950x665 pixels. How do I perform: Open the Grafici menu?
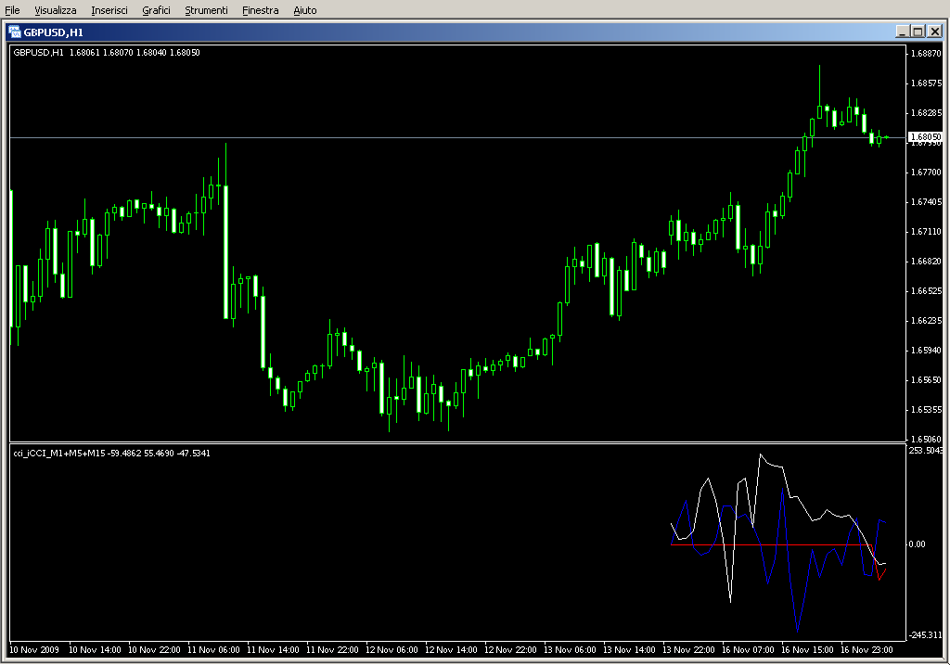pyautogui.click(x=156, y=10)
